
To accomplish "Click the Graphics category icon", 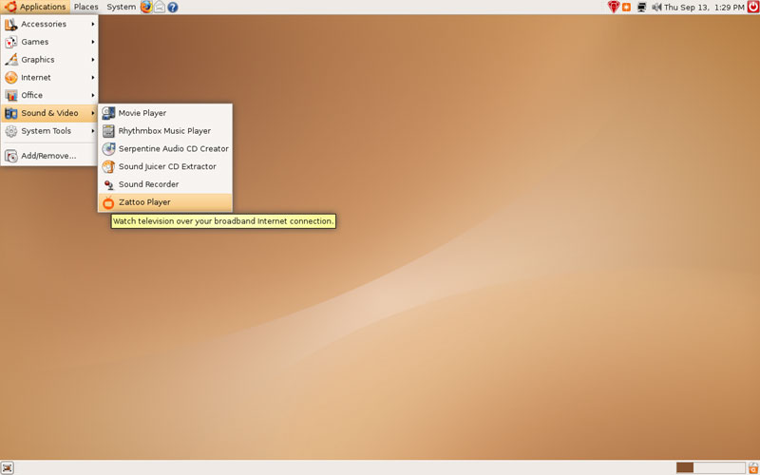I will [11, 60].
